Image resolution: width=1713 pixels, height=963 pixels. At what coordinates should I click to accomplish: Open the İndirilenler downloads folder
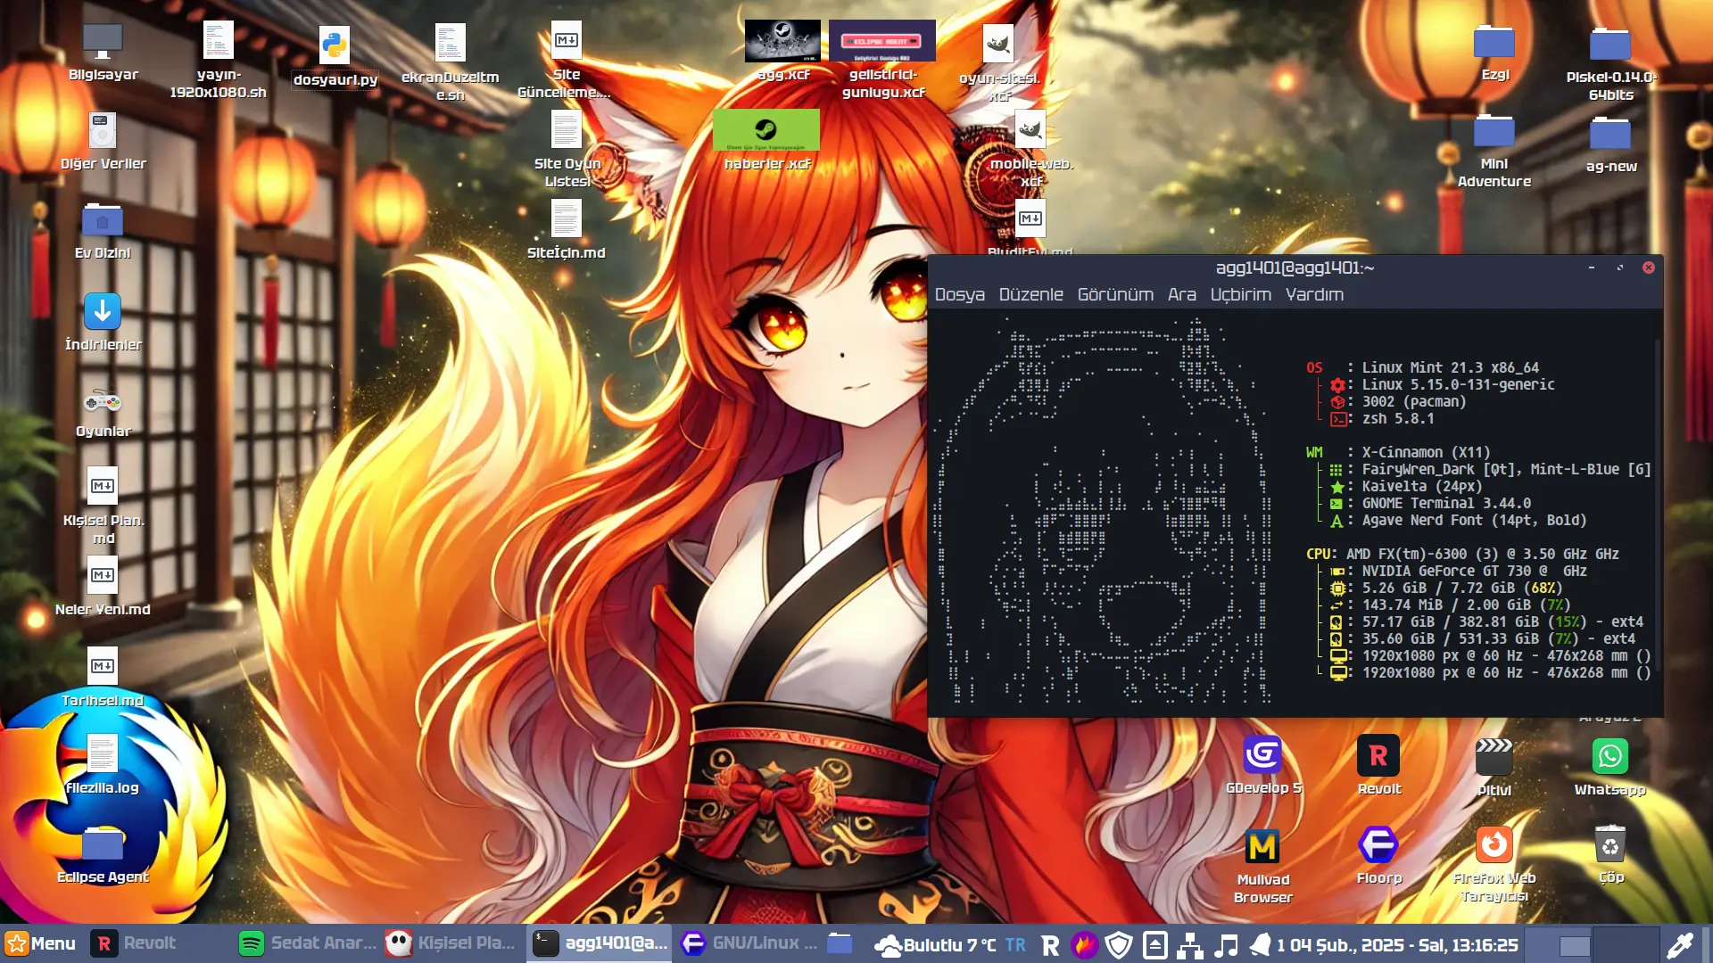coord(103,322)
